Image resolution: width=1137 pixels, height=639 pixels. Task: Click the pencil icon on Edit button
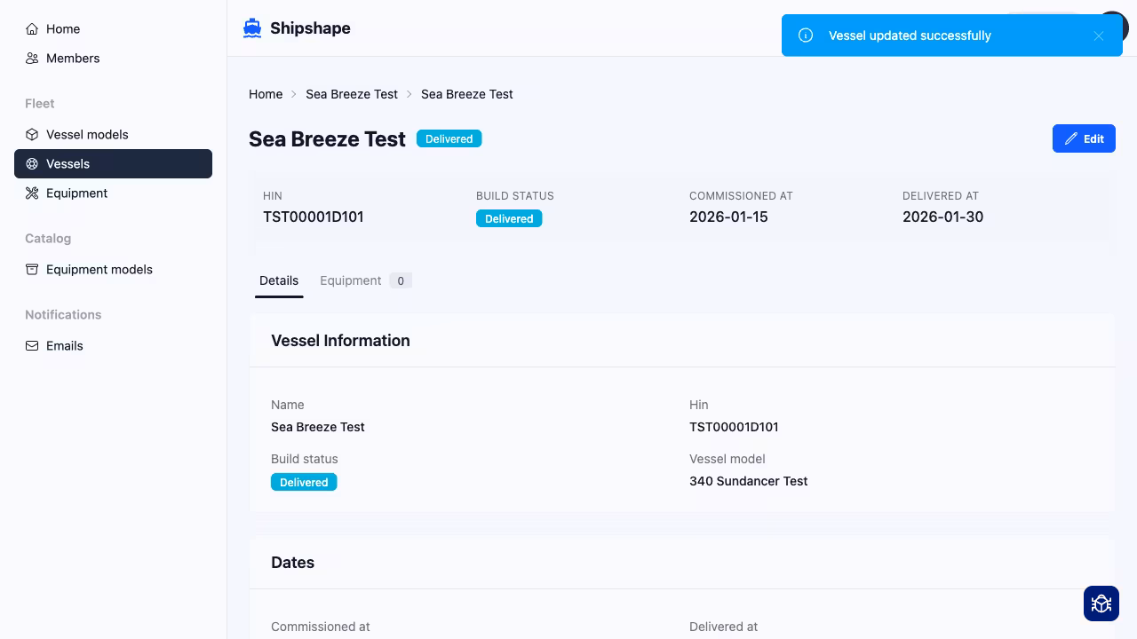[1071, 138]
